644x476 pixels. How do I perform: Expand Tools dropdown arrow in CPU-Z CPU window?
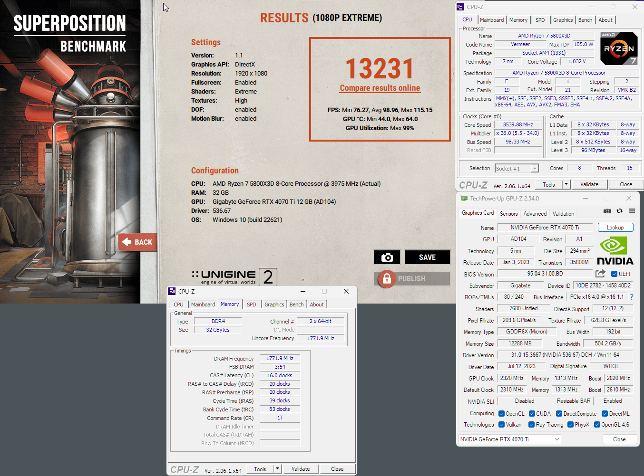click(566, 184)
